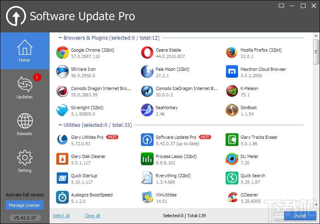Select the Quick Search icon
320x224 pixels.
point(232,178)
